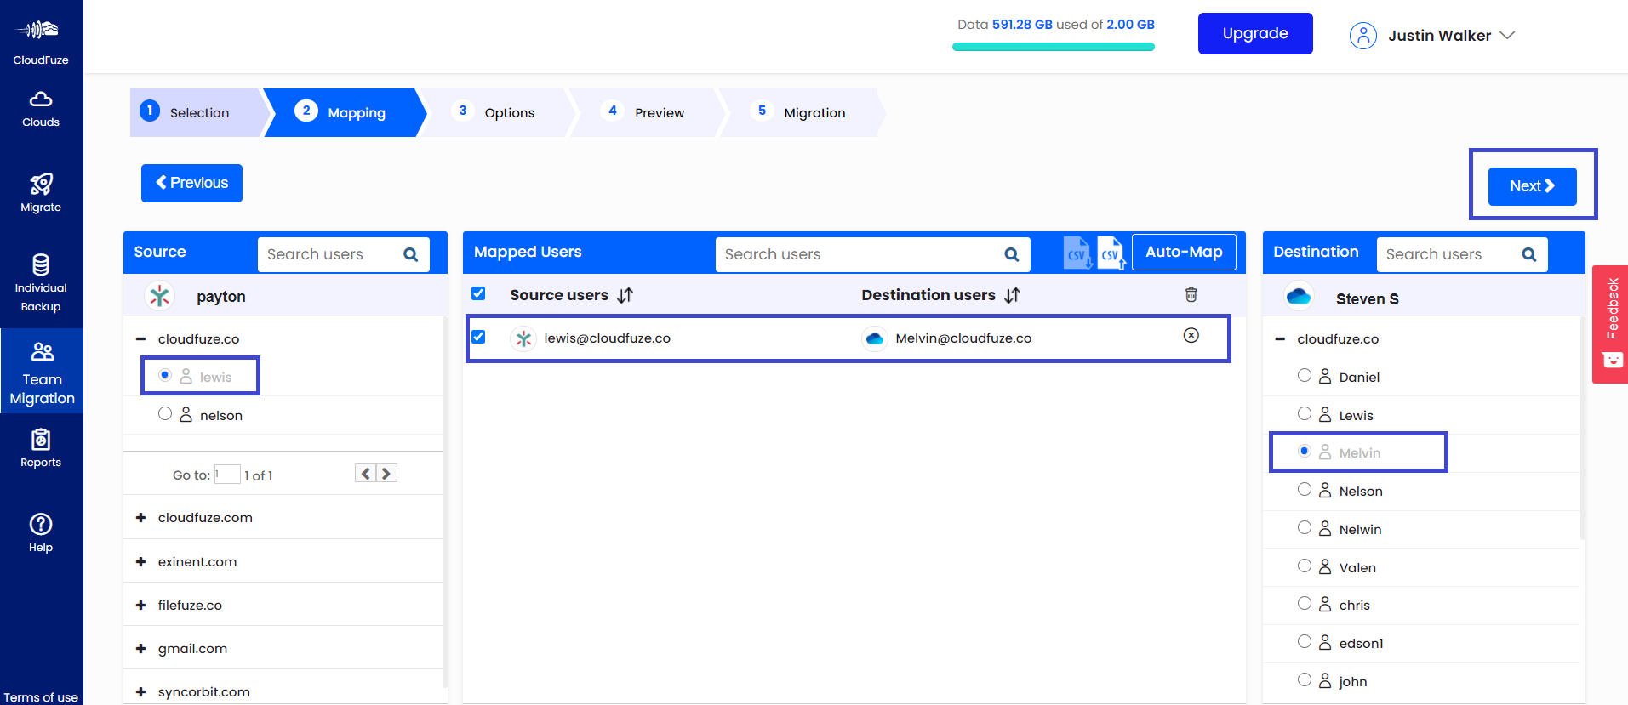This screenshot has width=1628, height=705.
Task: Toggle checkbox for lewis@cloudfuze.co mapping
Action: pos(478,337)
